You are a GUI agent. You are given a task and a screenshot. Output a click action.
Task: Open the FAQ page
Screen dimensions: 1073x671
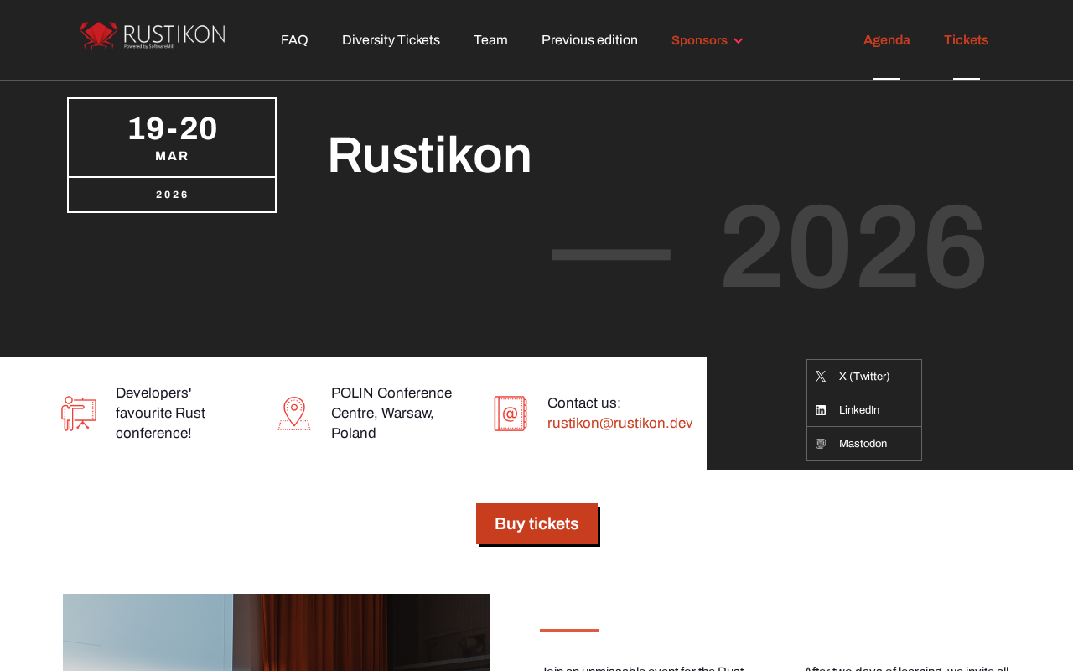[294, 40]
